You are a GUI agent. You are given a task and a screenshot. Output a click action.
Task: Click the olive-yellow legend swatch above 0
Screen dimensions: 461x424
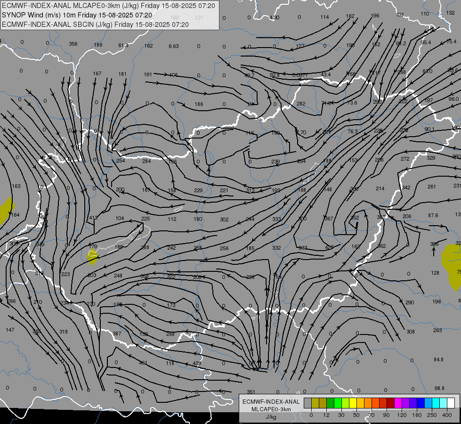(x=315, y=403)
